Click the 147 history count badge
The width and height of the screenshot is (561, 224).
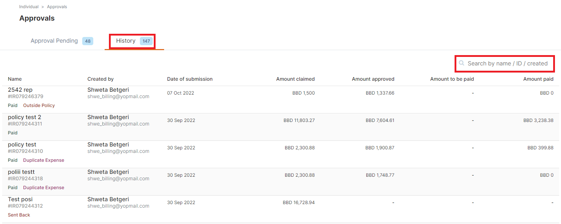pos(146,41)
